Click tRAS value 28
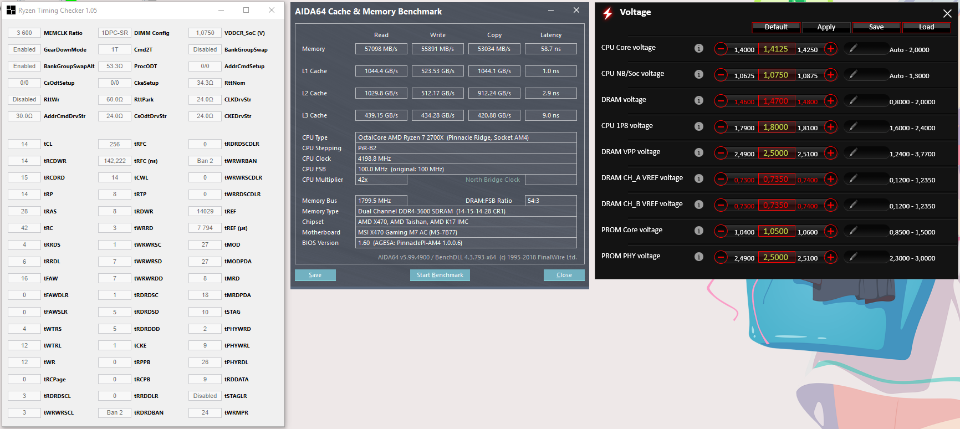This screenshot has width=960, height=429. point(24,211)
